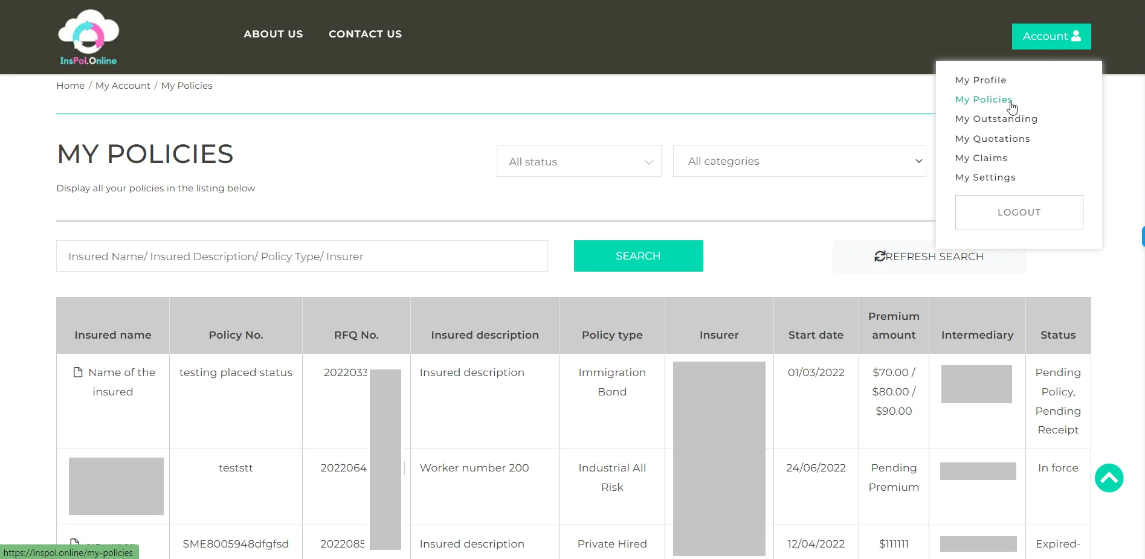Select My Policies in account menu

[984, 100]
